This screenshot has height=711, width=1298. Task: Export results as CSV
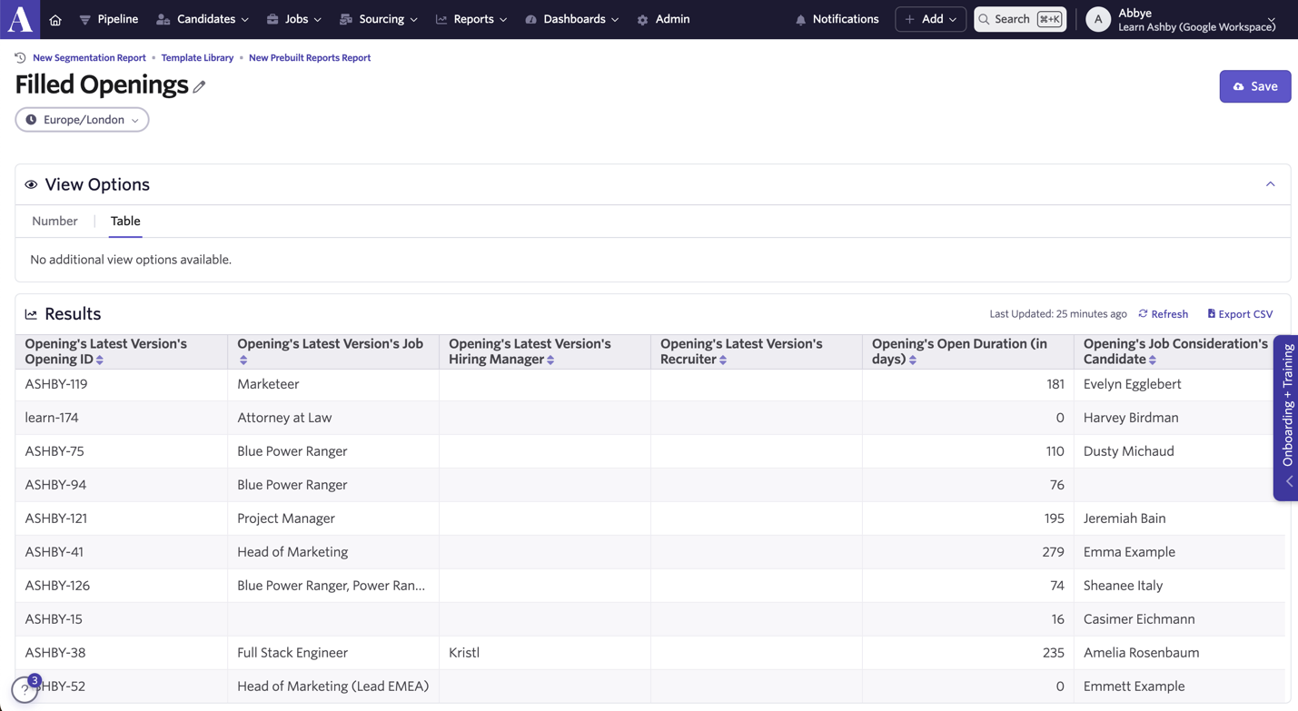pyautogui.click(x=1240, y=314)
